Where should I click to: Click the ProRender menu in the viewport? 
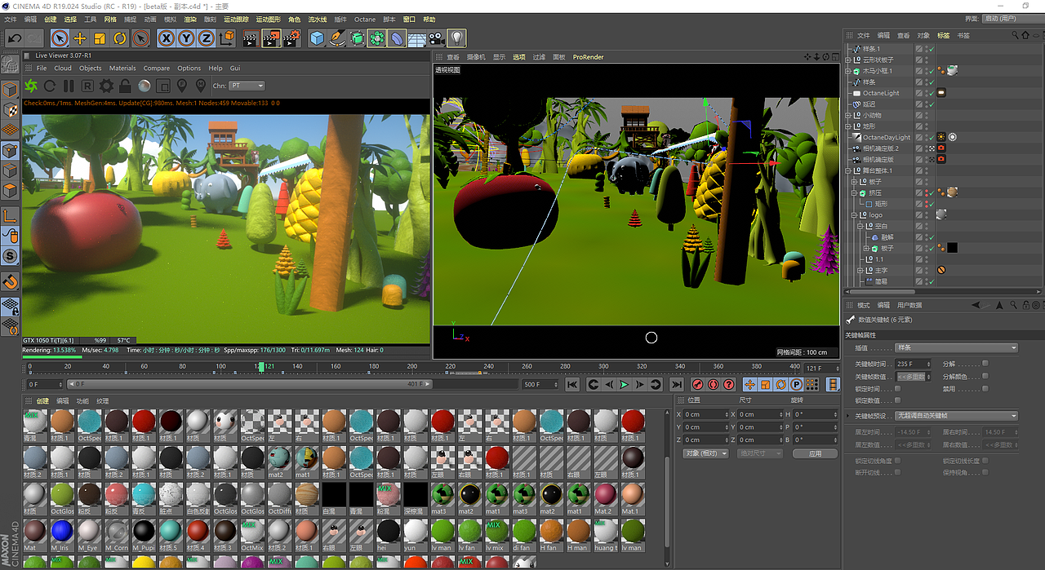click(x=588, y=57)
